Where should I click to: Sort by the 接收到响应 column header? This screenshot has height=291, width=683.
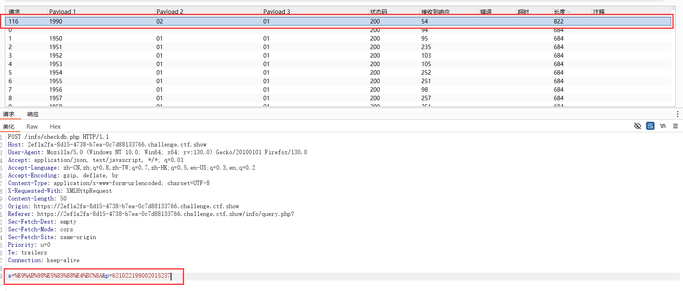(436, 12)
